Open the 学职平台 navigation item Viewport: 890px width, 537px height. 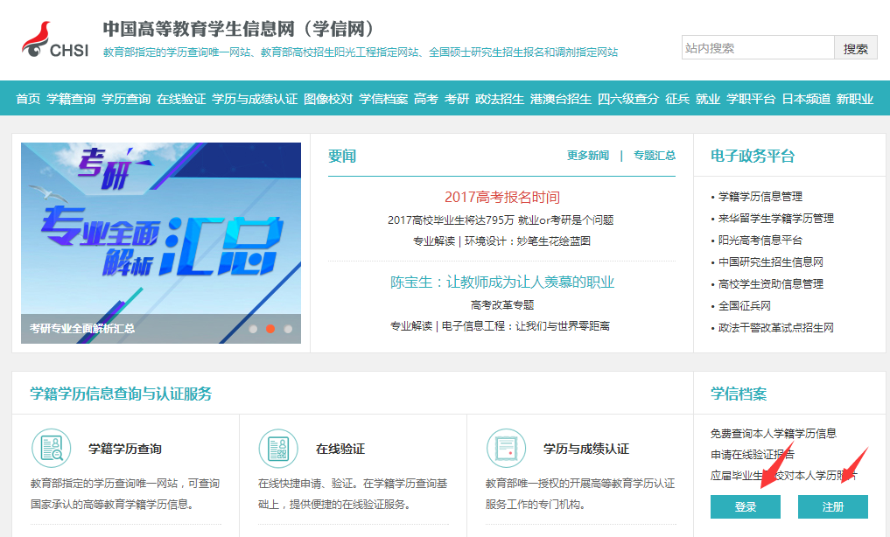(x=751, y=99)
